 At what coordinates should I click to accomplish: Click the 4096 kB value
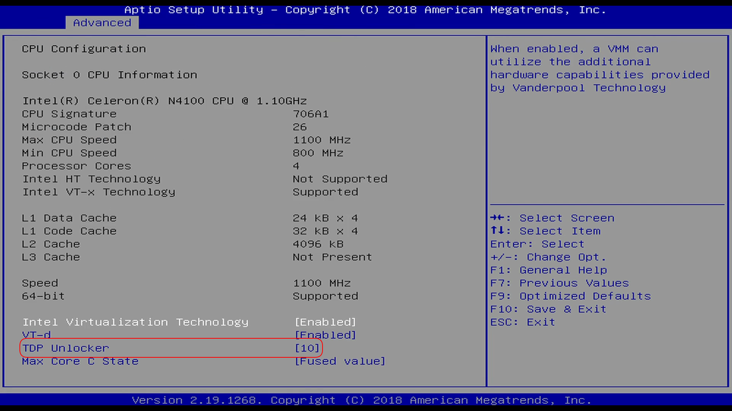tap(318, 244)
